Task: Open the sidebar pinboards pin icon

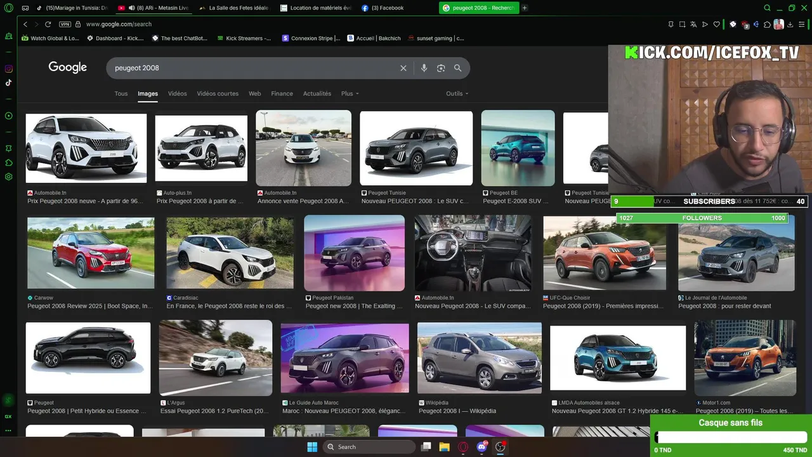Action: 8,148
